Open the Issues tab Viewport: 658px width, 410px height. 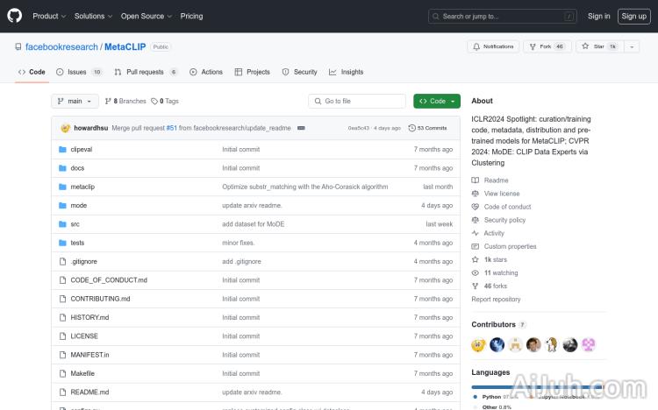point(78,72)
